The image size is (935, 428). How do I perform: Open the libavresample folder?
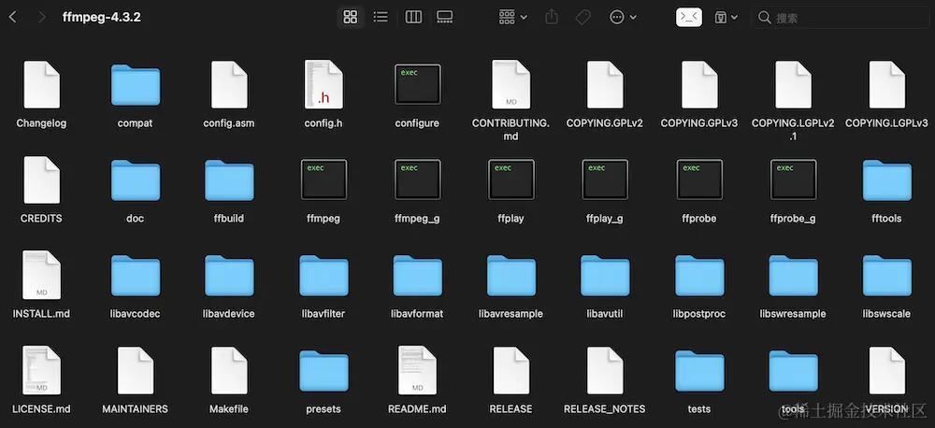tap(511, 276)
